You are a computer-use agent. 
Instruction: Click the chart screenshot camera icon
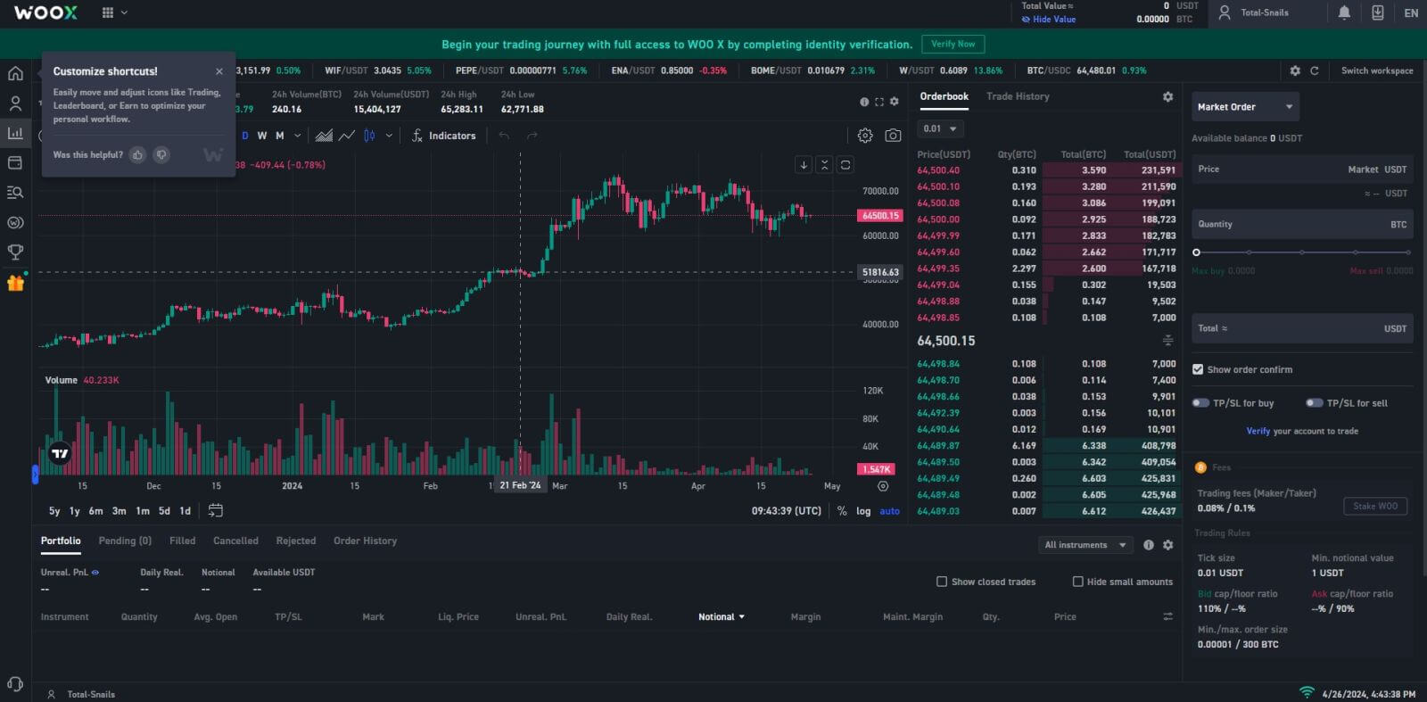coord(893,136)
